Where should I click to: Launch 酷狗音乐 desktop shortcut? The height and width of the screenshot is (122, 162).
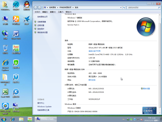point(16,93)
